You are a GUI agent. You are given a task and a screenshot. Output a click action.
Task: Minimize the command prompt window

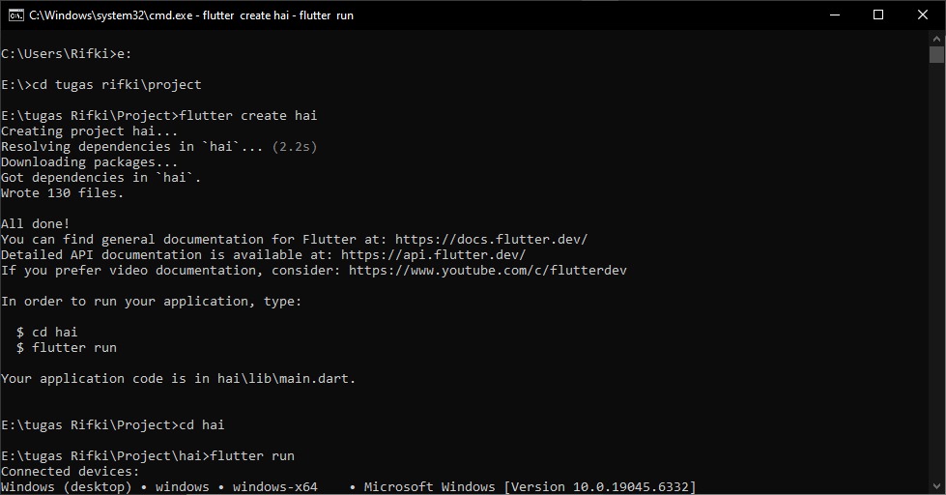click(833, 15)
